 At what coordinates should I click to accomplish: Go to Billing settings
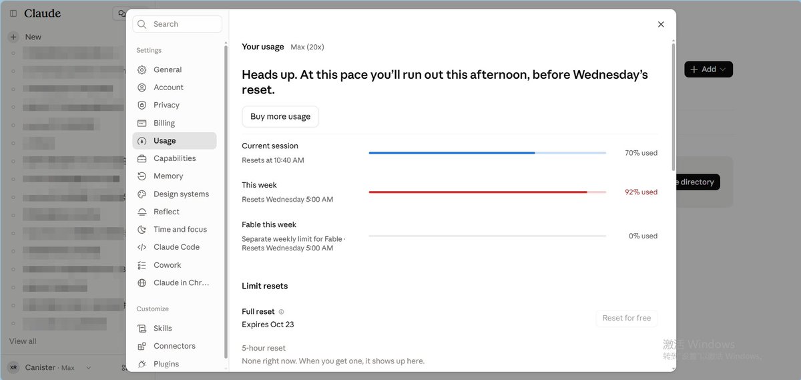click(x=174, y=123)
